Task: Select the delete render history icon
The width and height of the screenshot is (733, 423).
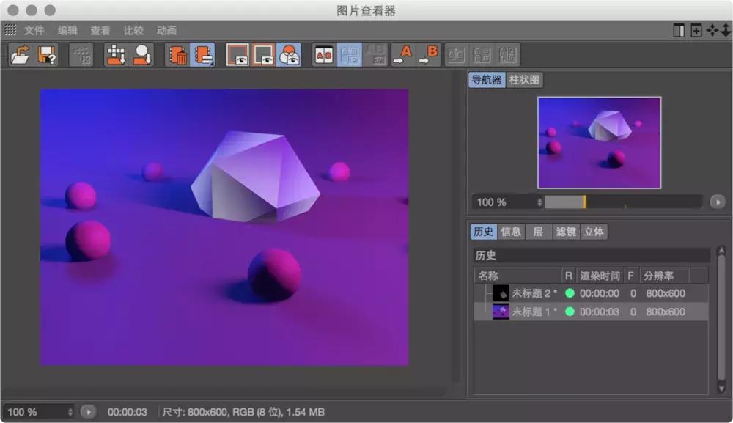Action: point(176,54)
